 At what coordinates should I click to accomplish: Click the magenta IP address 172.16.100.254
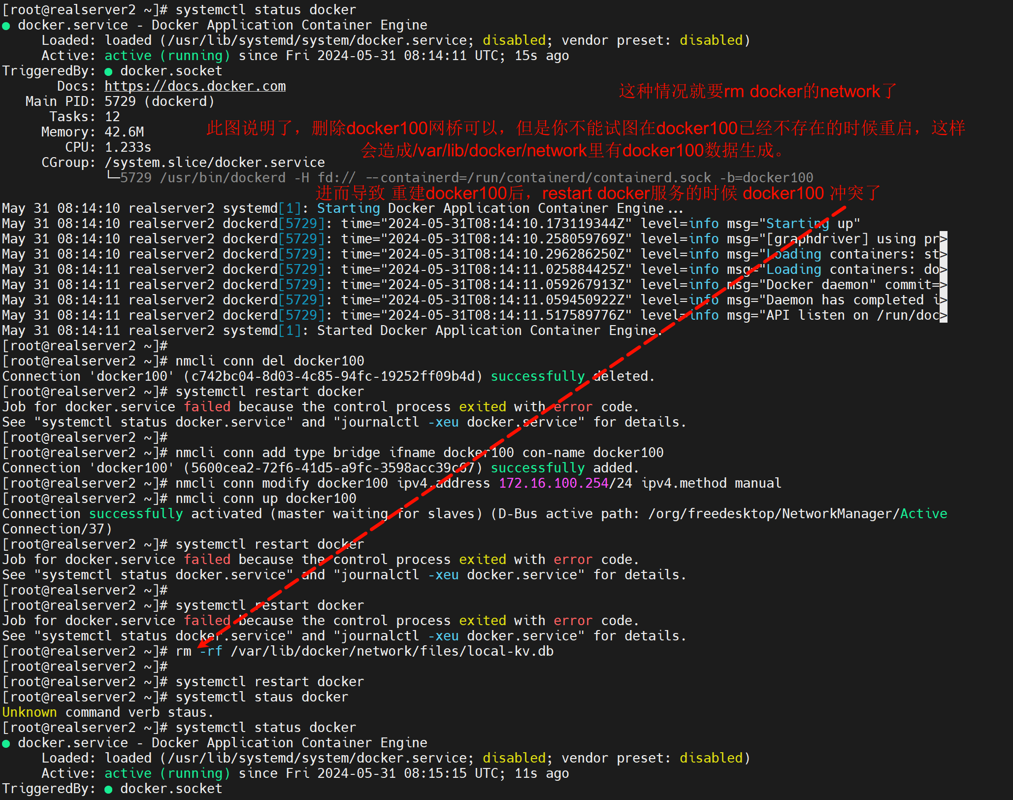[x=554, y=483]
